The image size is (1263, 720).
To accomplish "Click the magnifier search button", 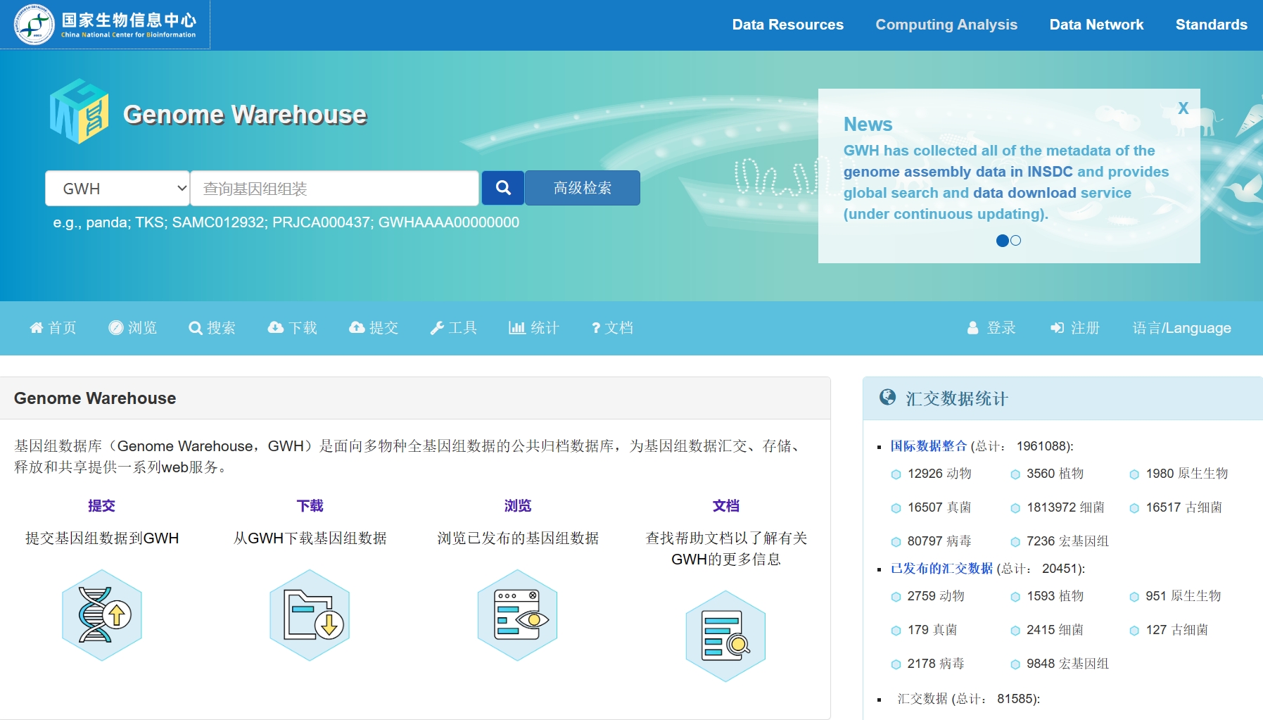I will (x=503, y=188).
